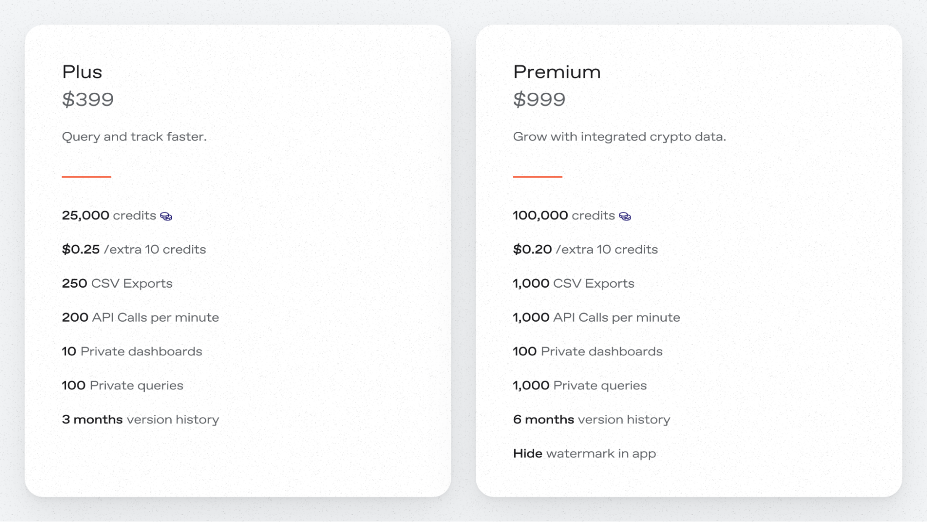Click 10 Private dashboards item
Image resolution: width=927 pixels, height=522 pixels.
coord(132,351)
